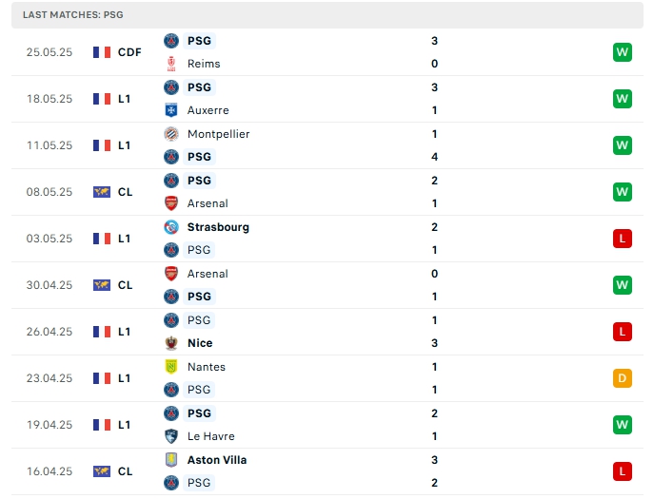Click Champions League icon on 16.04.25 row

tap(102, 471)
